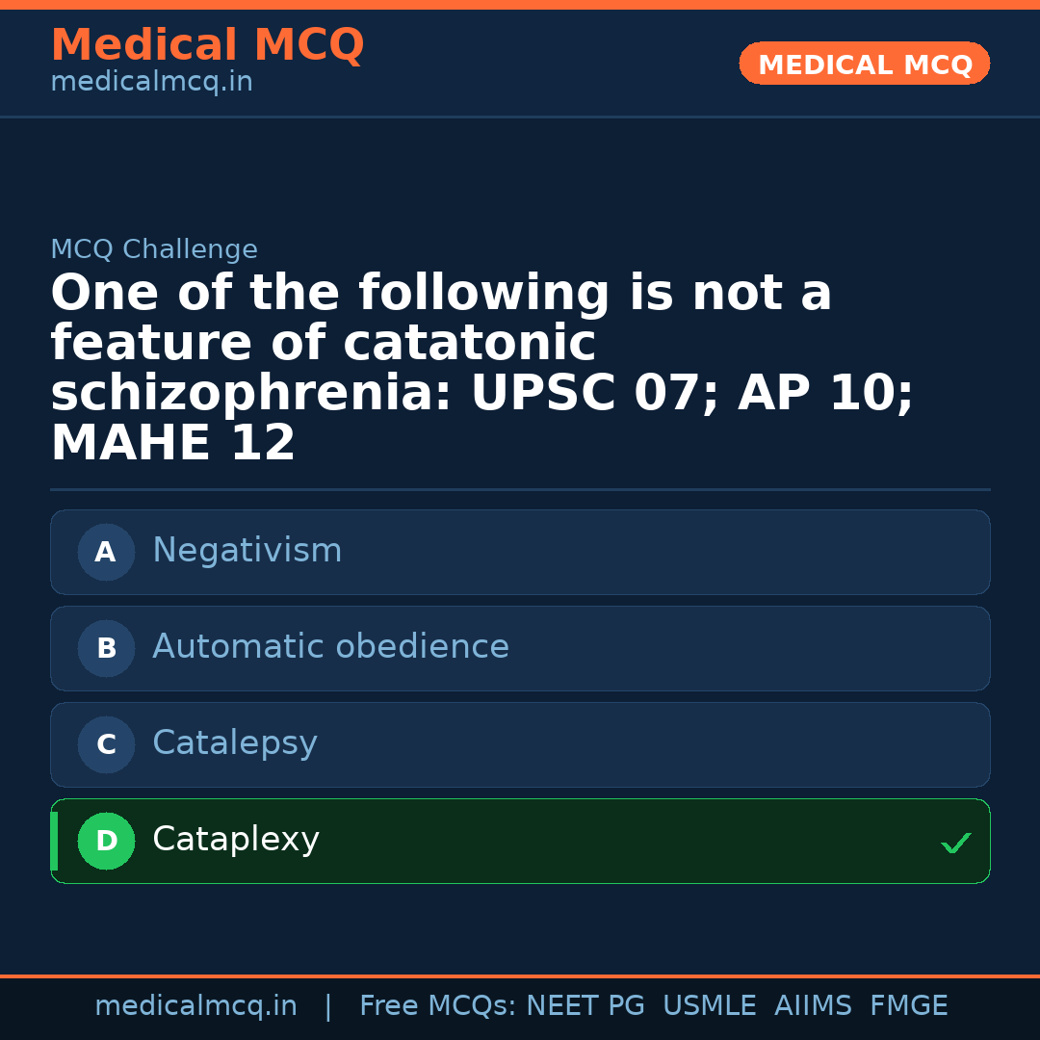Select the circular B badge icon

click(x=106, y=648)
